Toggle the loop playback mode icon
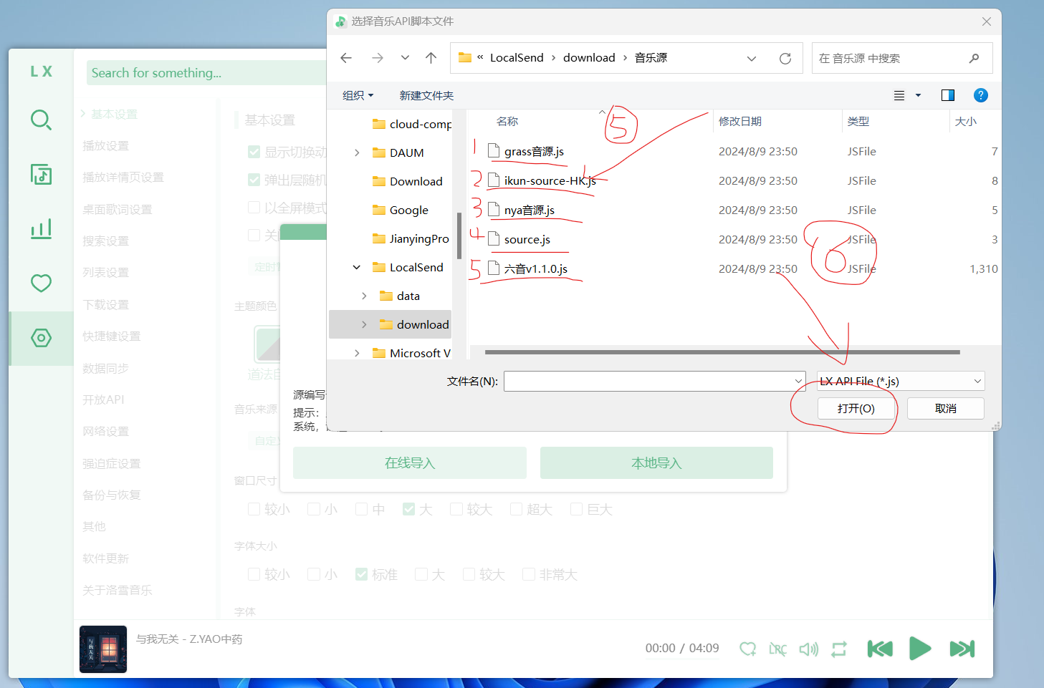Viewport: 1044px width, 688px height. [x=839, y=649]
